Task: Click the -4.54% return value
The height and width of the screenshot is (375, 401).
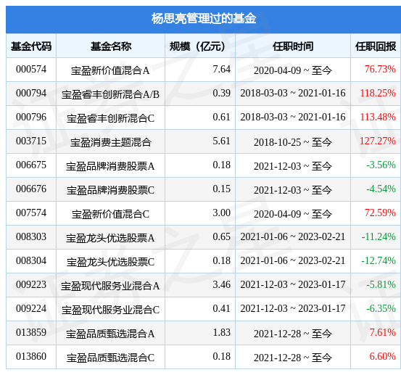Action: [x=381, y=189]
